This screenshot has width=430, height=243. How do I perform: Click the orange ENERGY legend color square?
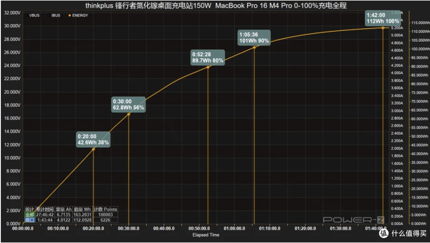click(x=70, y=15)
